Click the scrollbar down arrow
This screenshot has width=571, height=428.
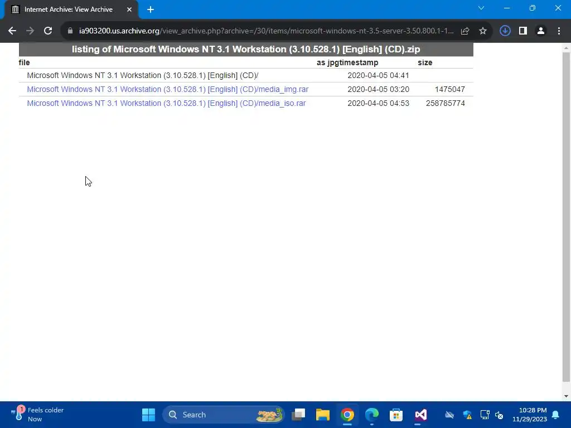point(567,396)
